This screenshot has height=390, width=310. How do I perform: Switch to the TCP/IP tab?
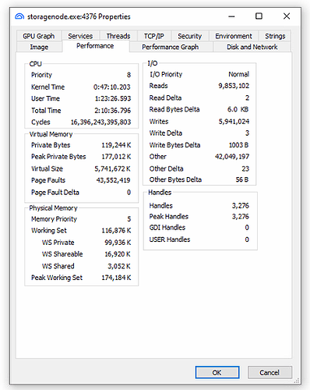tap(154, 36)
